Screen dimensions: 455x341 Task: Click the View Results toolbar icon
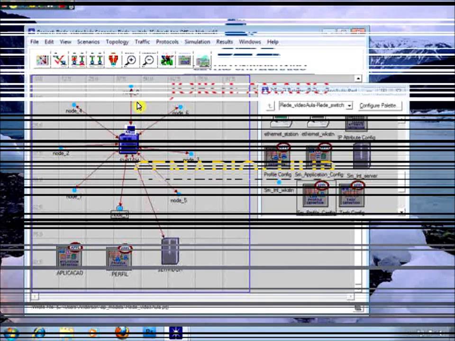click(x=184, y=60)
